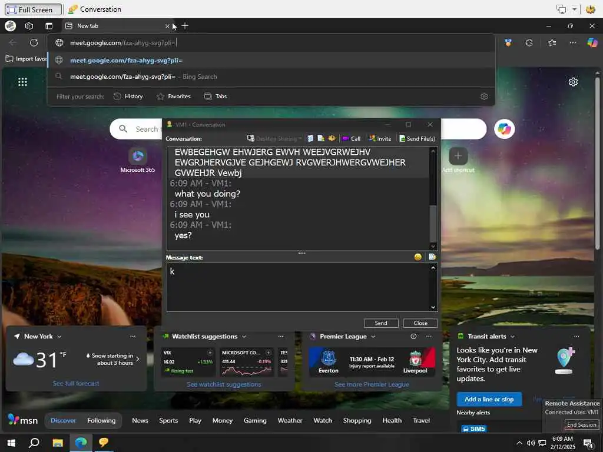Click conversation scrollbar down arrow
Viewport: 603px width, 452px height.
coord(433,247)
